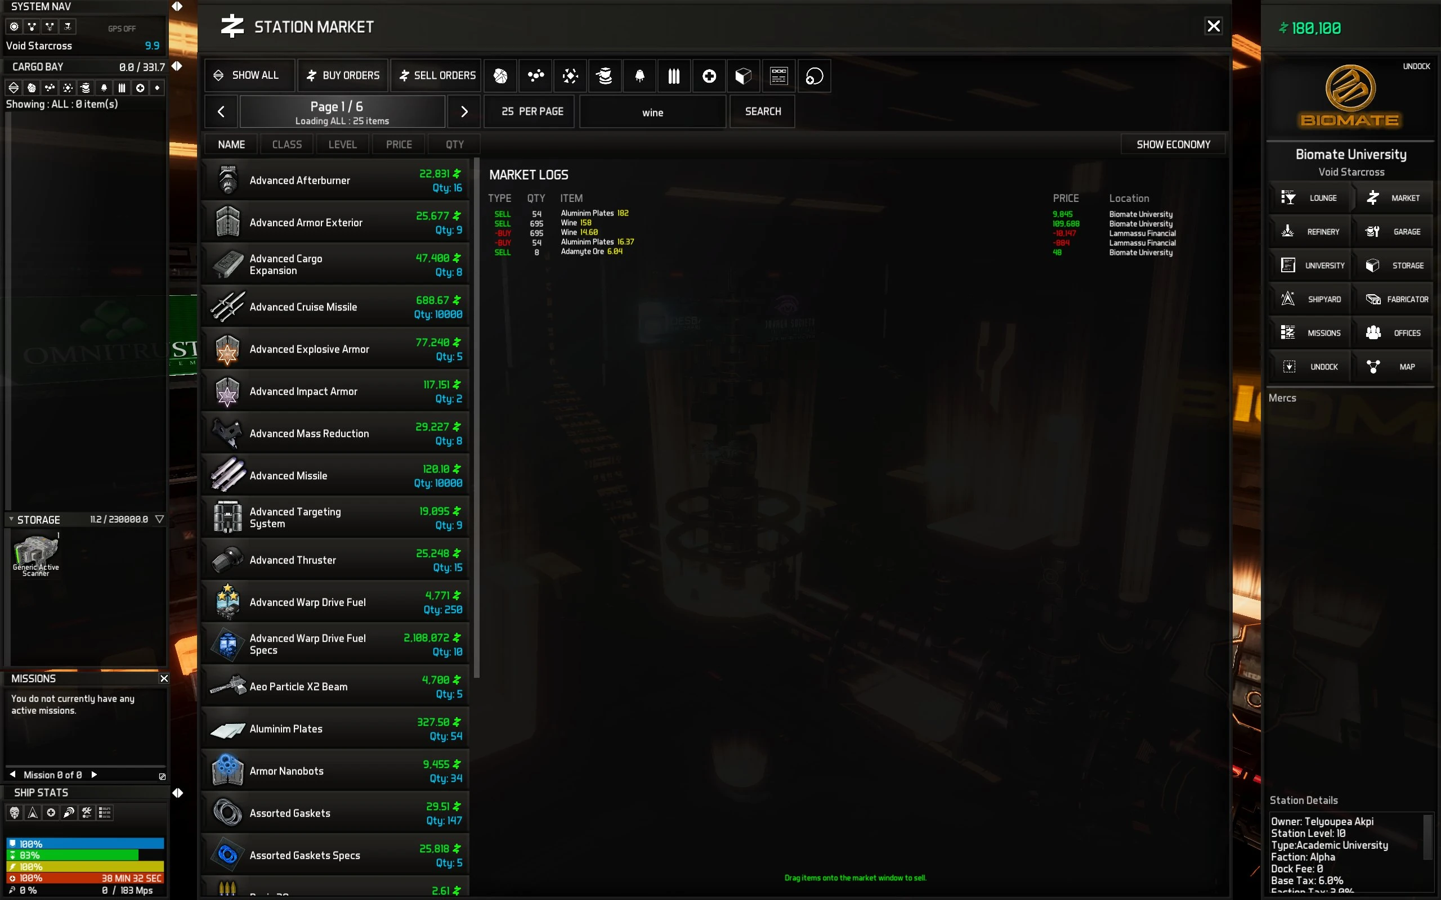The height and width of the screenshot is (900, 1441).
Task: Open the Shipyard station service
Action: click(x=1310, y=299)
